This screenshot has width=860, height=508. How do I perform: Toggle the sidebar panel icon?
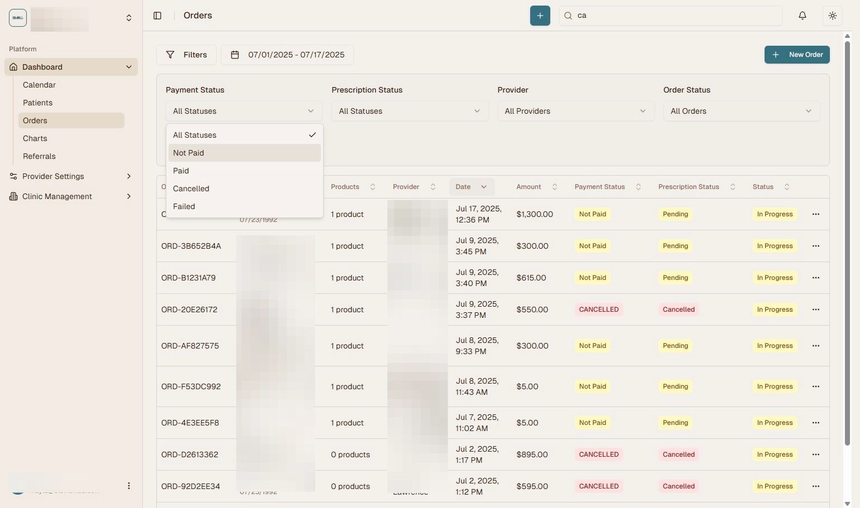coord(157,16)
